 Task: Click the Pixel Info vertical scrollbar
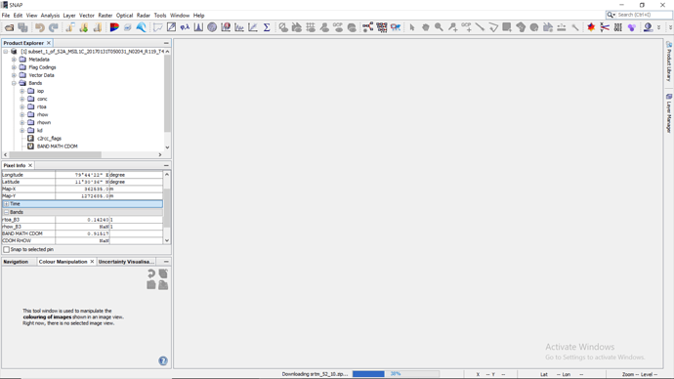point(167,207)
